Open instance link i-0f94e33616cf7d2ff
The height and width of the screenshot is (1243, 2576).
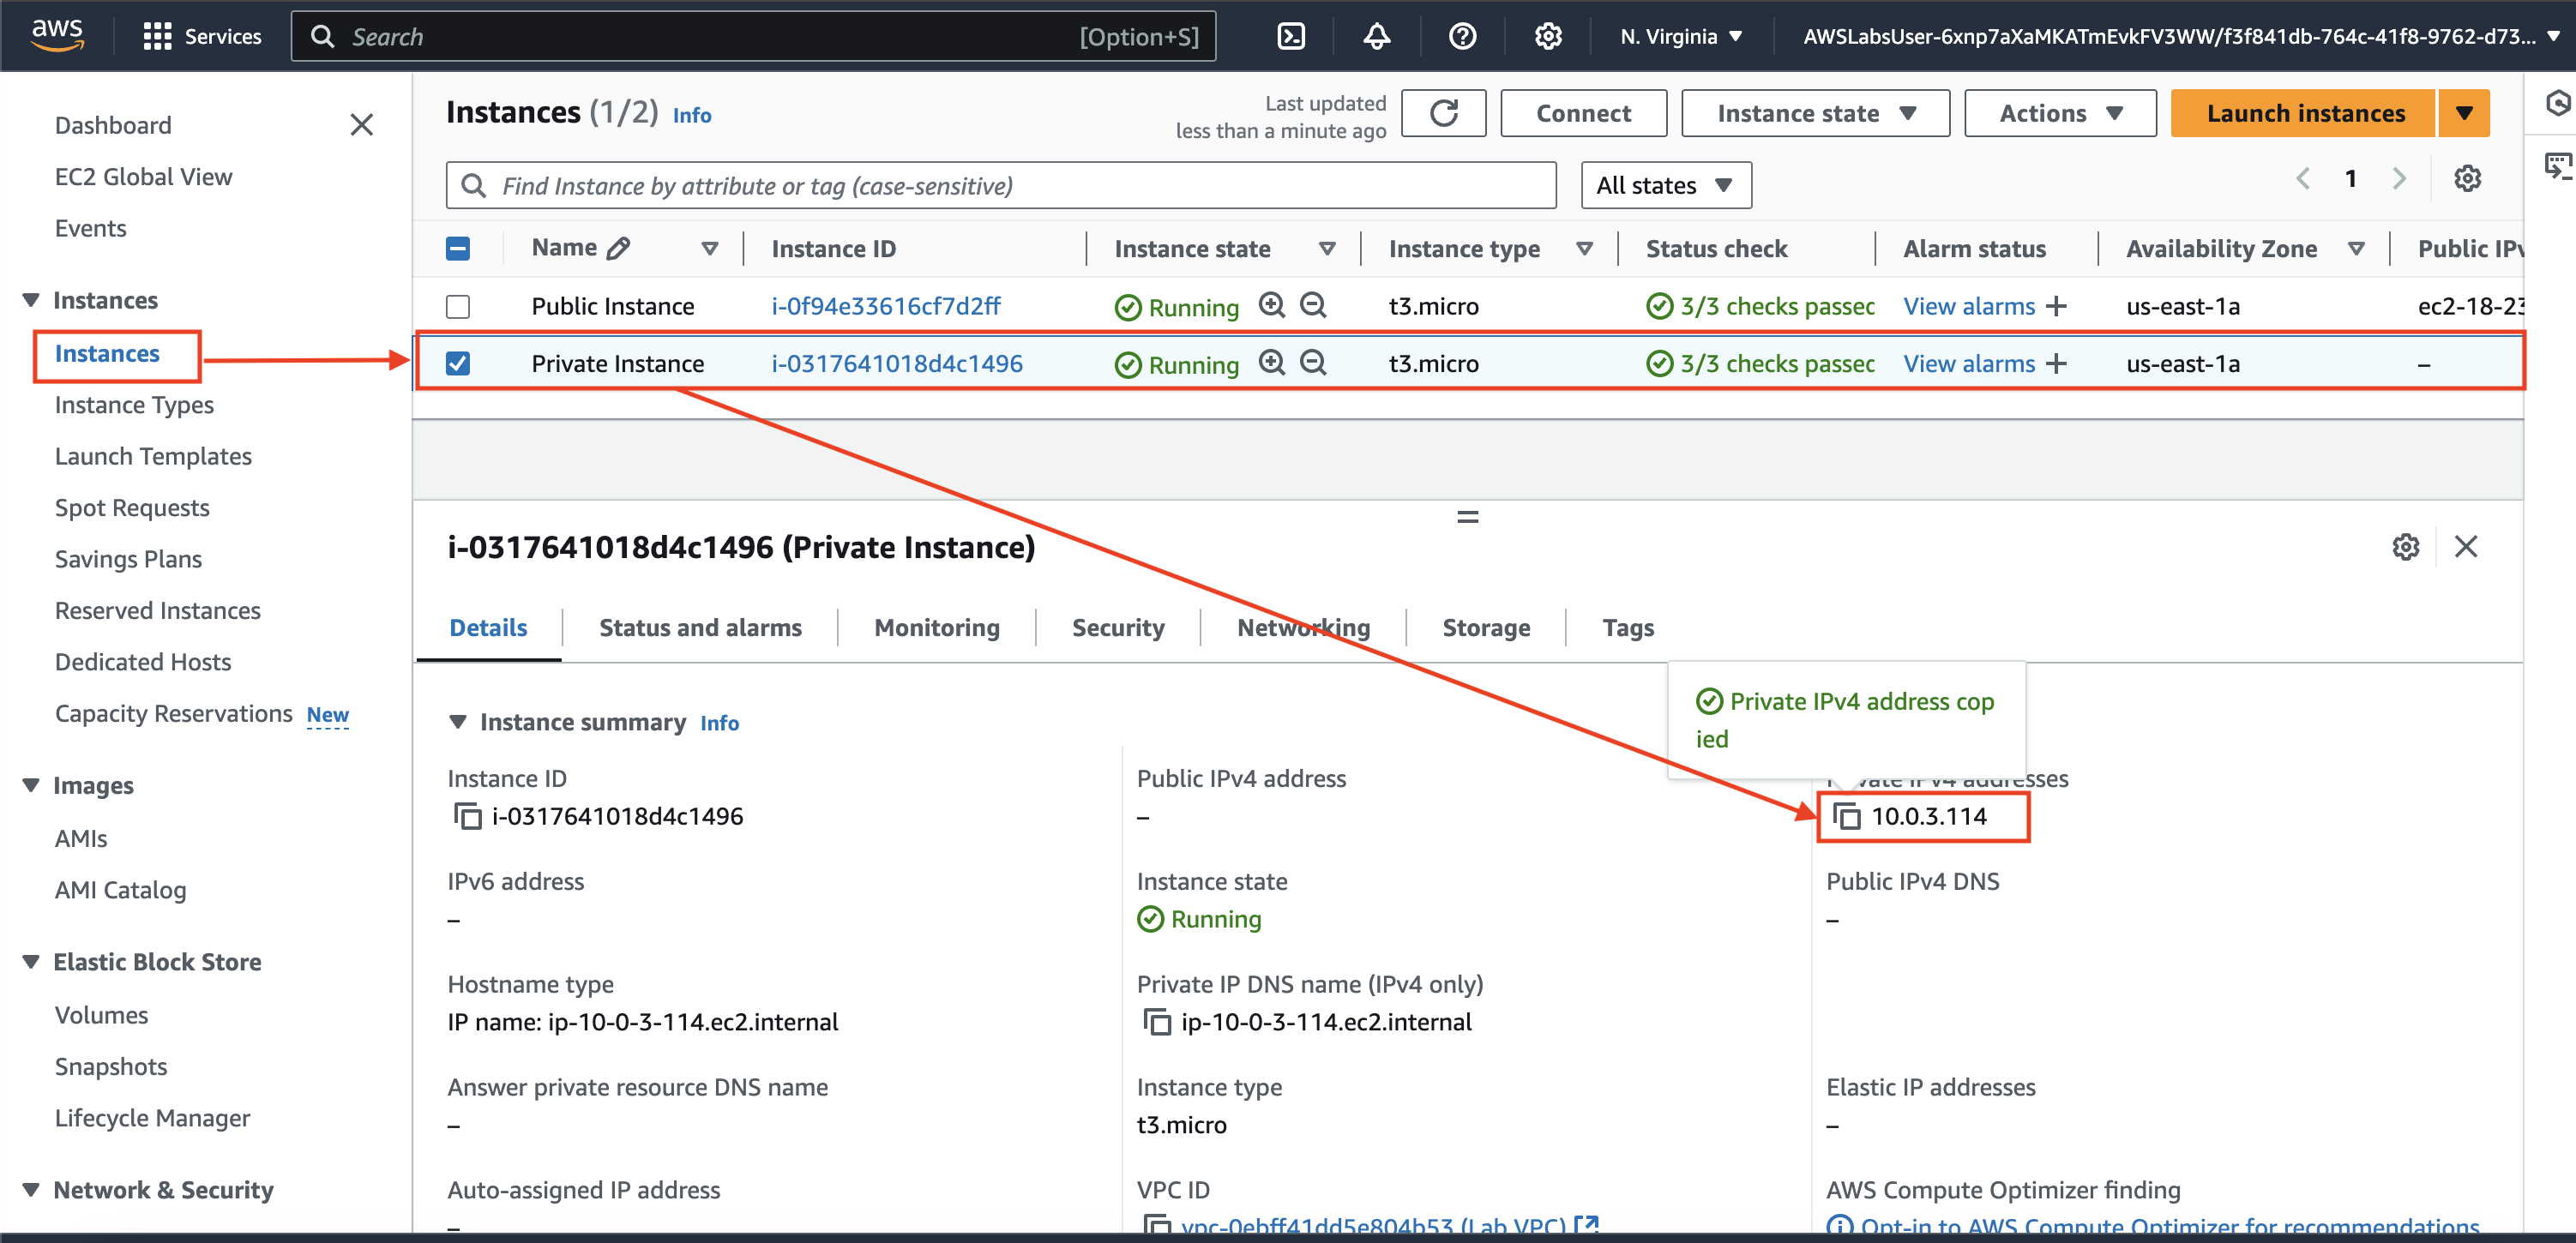885,306
